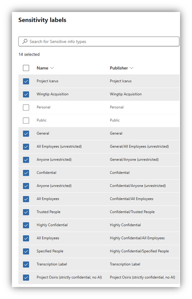
Task: Uncheck the Project Icarus checkbox
Action: 26,81
